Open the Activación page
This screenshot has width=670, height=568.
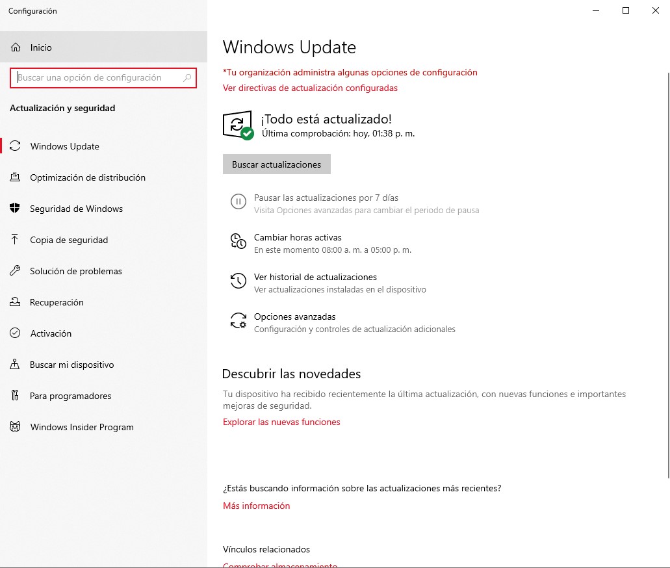click(103, 333)
